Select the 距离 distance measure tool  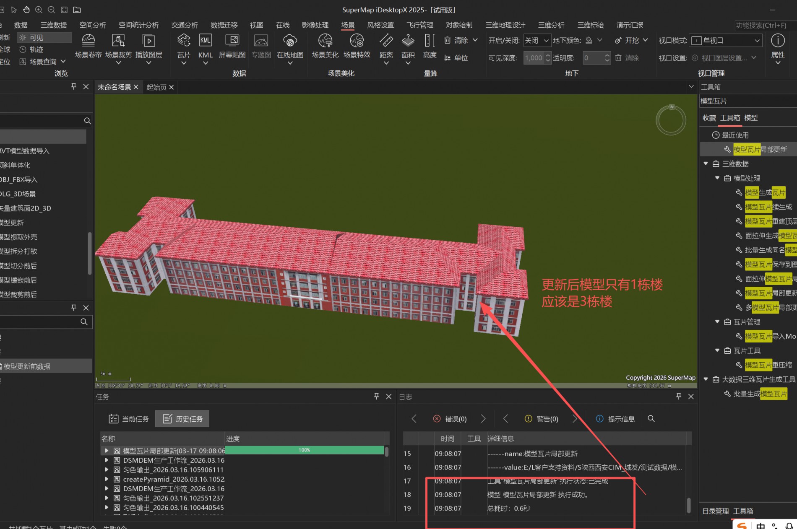386,41
